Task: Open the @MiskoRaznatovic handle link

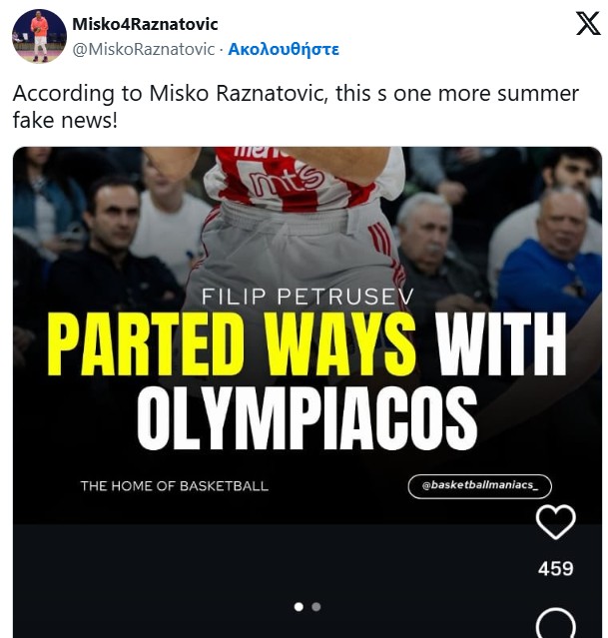Action: [143, 49]
